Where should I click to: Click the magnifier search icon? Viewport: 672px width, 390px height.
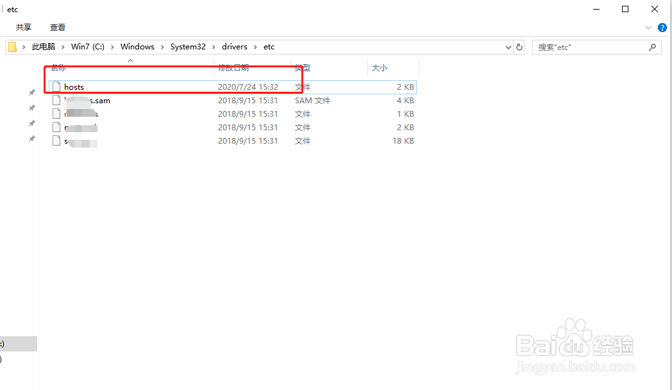pos(652,47)
